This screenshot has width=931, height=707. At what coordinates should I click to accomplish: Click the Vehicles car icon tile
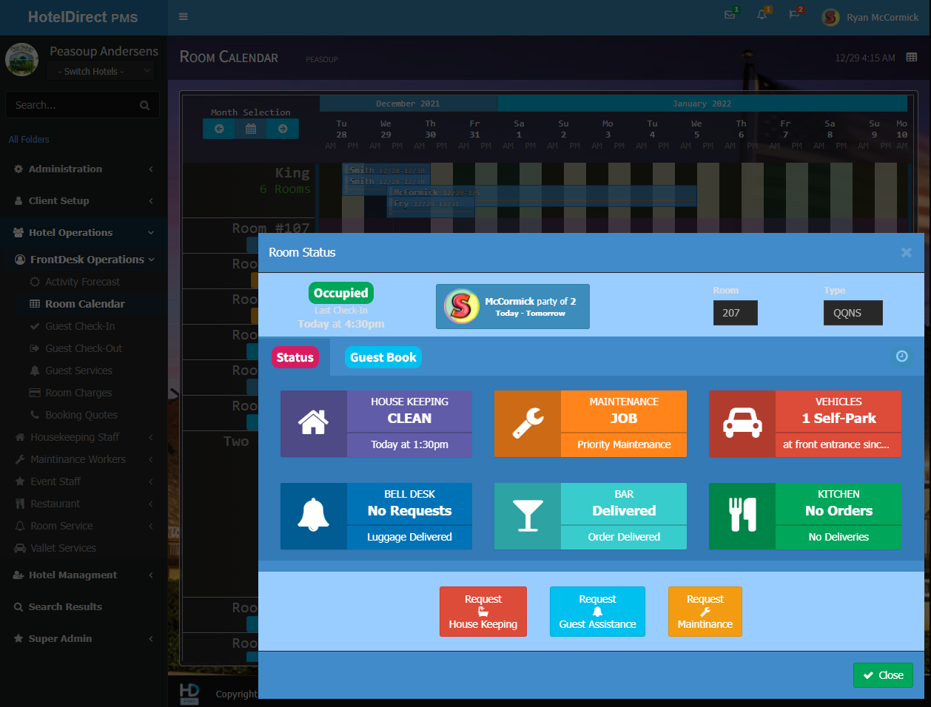pyautogui.click(x=742, y=424)
